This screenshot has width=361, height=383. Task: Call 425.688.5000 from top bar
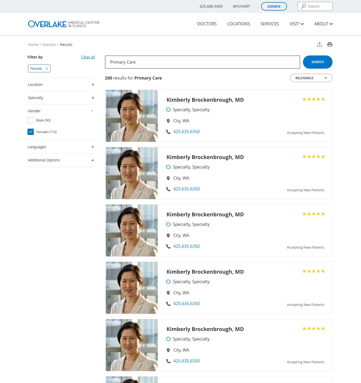click(211, 6)
